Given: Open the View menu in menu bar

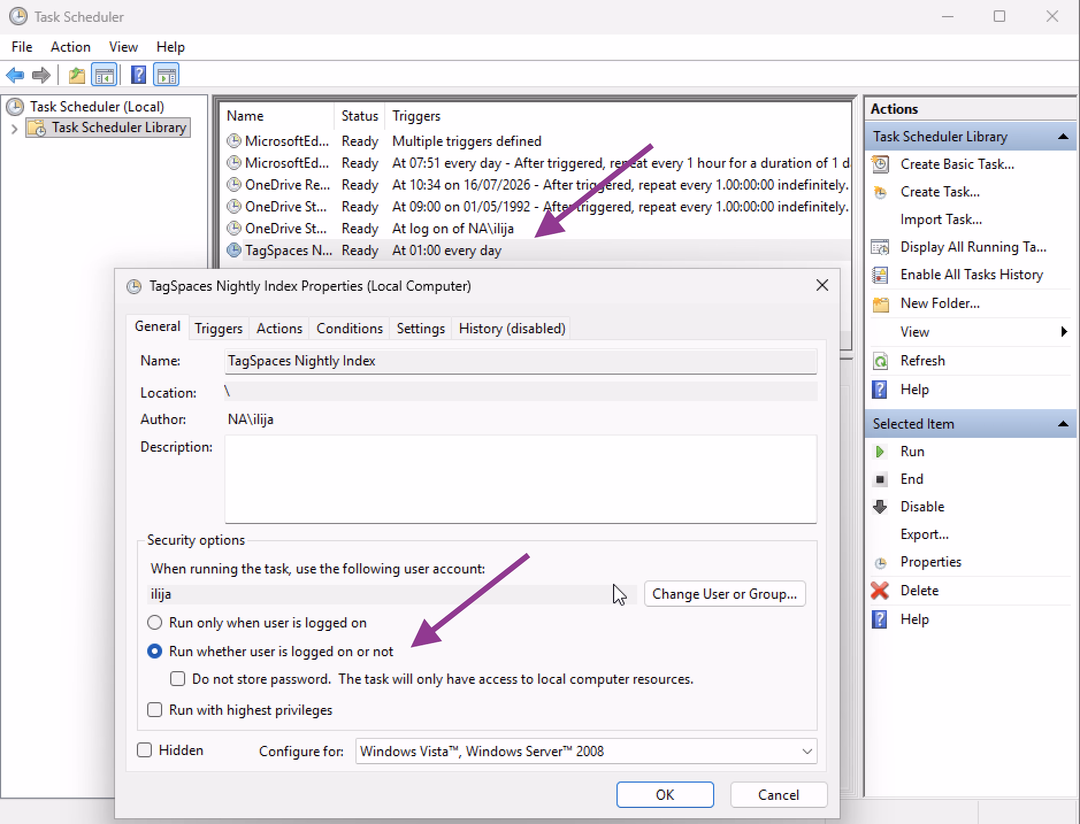Looking at the screenshot, I should click(x=124, y=47).
